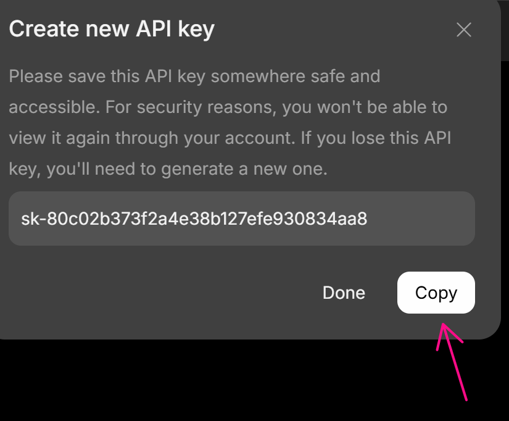
Task: Click blank dialog area left of Done
Action: (154, 293)
